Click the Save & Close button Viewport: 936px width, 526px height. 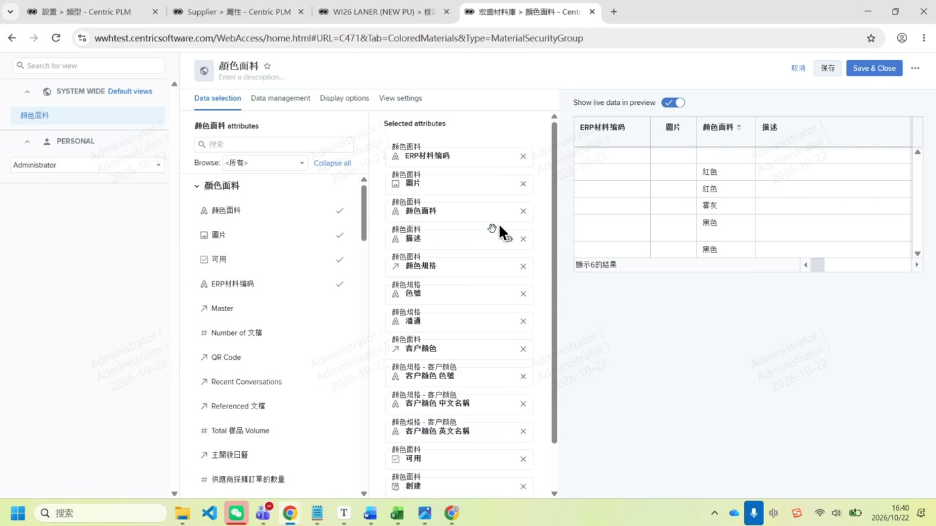(x=874, y=68)
